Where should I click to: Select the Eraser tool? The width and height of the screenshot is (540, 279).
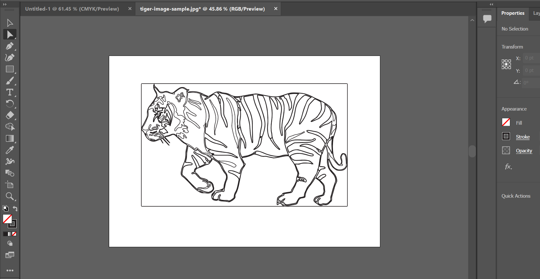(x=10, y=115)
